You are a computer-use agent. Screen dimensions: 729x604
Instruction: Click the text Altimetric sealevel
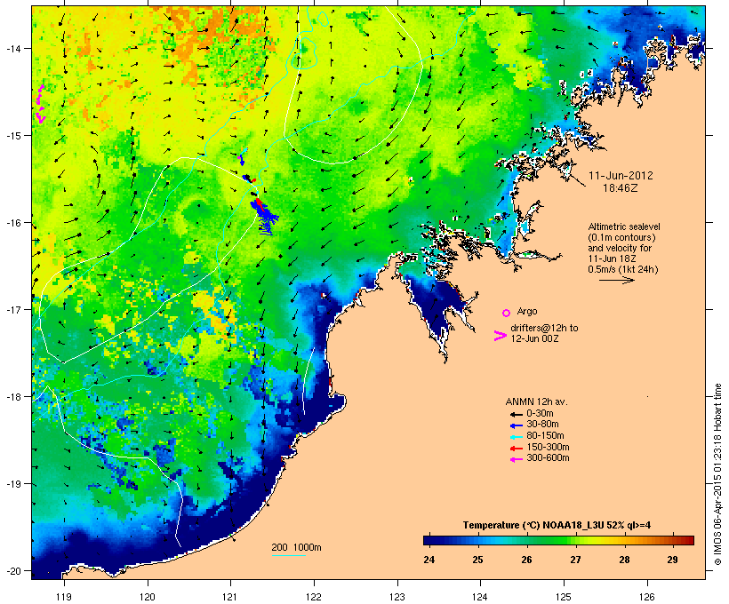click(624, 226)
